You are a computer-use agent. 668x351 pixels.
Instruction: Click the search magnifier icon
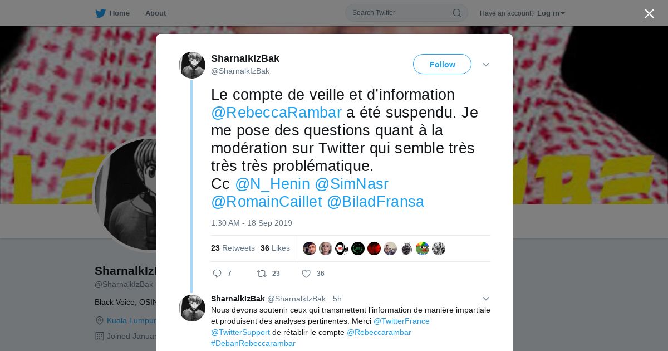coord(456,13)
